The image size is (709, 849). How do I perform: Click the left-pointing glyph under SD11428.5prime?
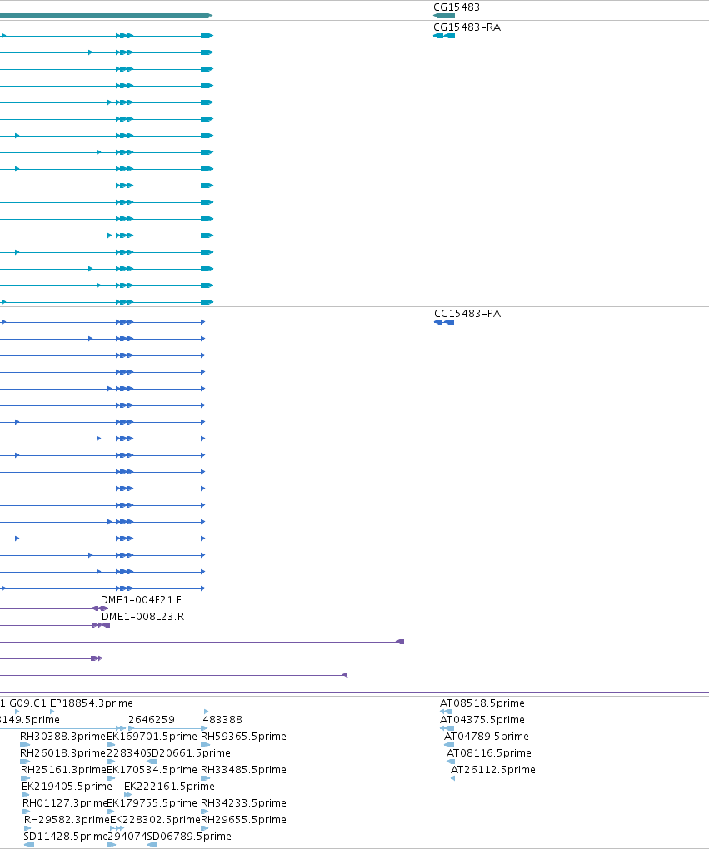click(x=29, y=845)
